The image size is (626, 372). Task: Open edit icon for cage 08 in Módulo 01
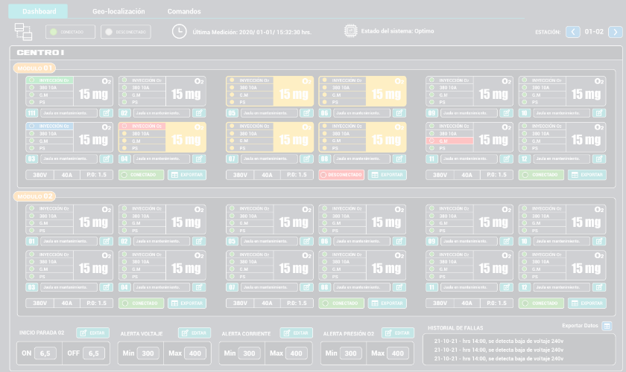[x=399, y=159]
